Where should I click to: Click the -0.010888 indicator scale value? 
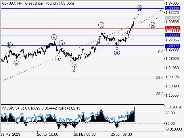[x=173, y=129]
